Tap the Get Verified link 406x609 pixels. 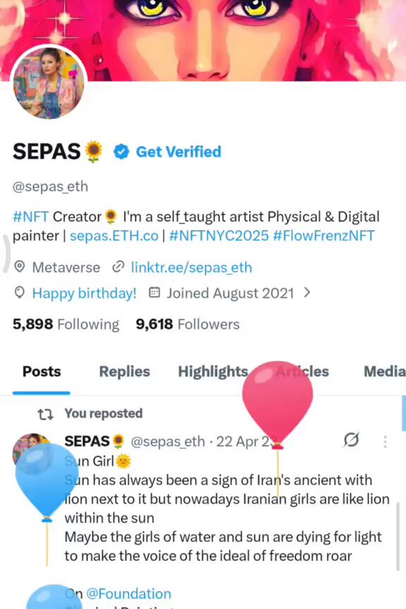click(178, 152)
